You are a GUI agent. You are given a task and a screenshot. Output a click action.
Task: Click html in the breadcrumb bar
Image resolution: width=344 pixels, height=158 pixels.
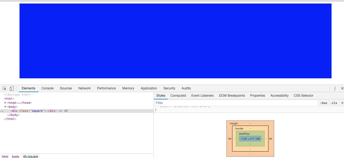5,156
